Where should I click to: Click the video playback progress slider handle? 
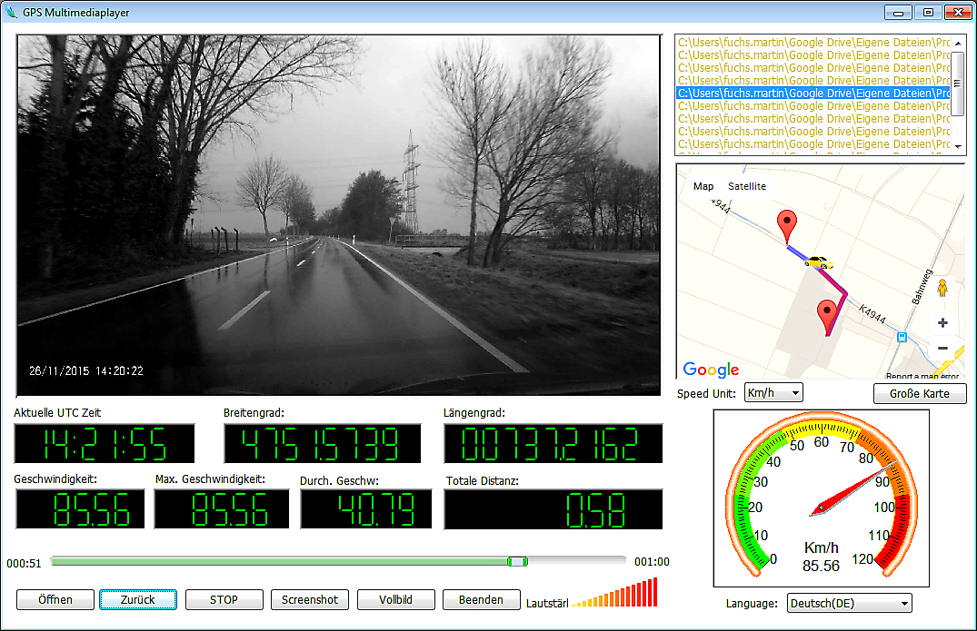pos(517,562)
